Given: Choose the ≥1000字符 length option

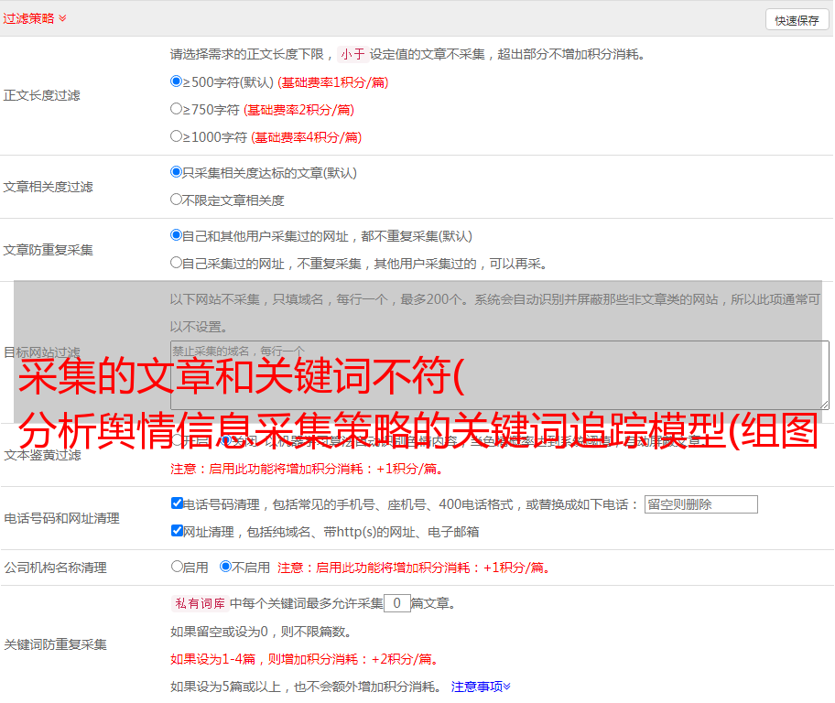Looking at the screenshot, I should coord(177,136).
